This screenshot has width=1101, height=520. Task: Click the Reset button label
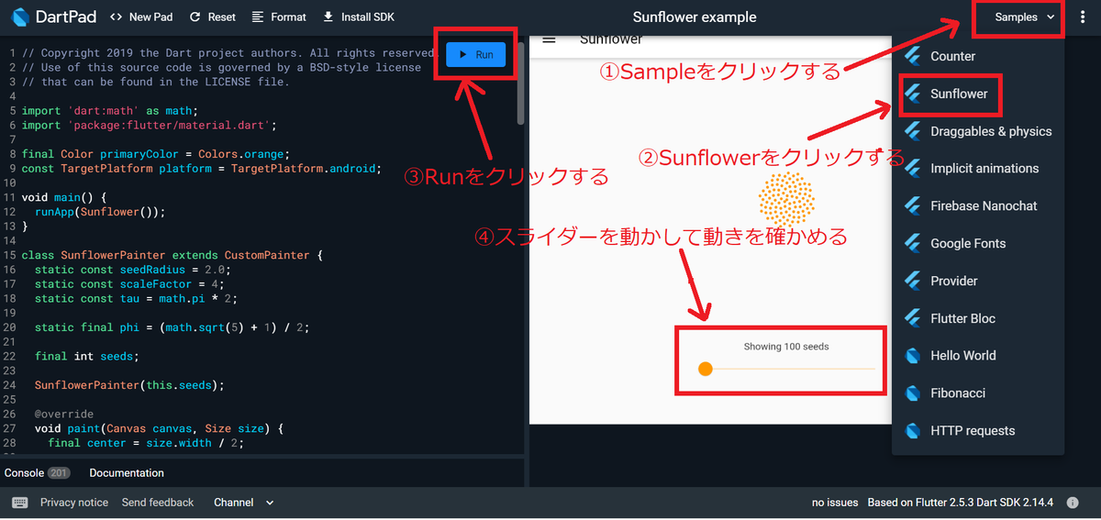[x=221, y=17]
